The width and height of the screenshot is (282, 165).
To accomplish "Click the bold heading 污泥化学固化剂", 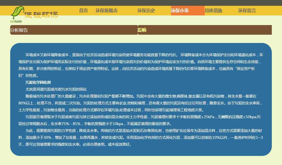I will click(x=38, y=82).
